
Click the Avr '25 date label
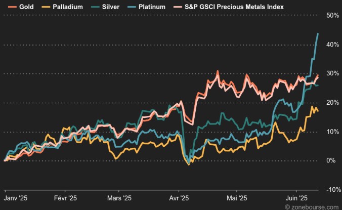tap(178, 198)
